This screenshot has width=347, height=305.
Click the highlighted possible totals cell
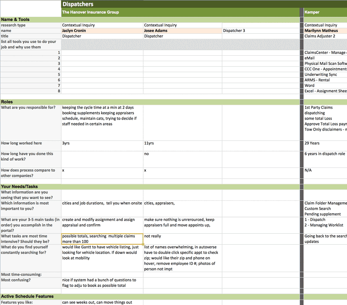(102, 239)
